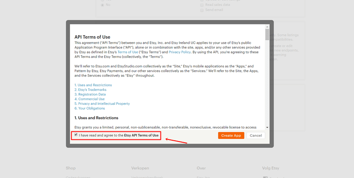Open the Etsy 'Terms of Use' link
Viewport: 354px width, 178px height.
click(128, 52)
